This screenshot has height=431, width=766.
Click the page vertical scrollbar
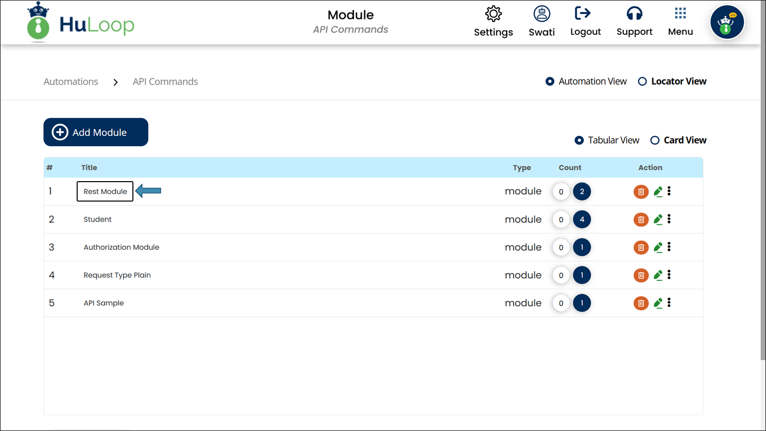763,179
